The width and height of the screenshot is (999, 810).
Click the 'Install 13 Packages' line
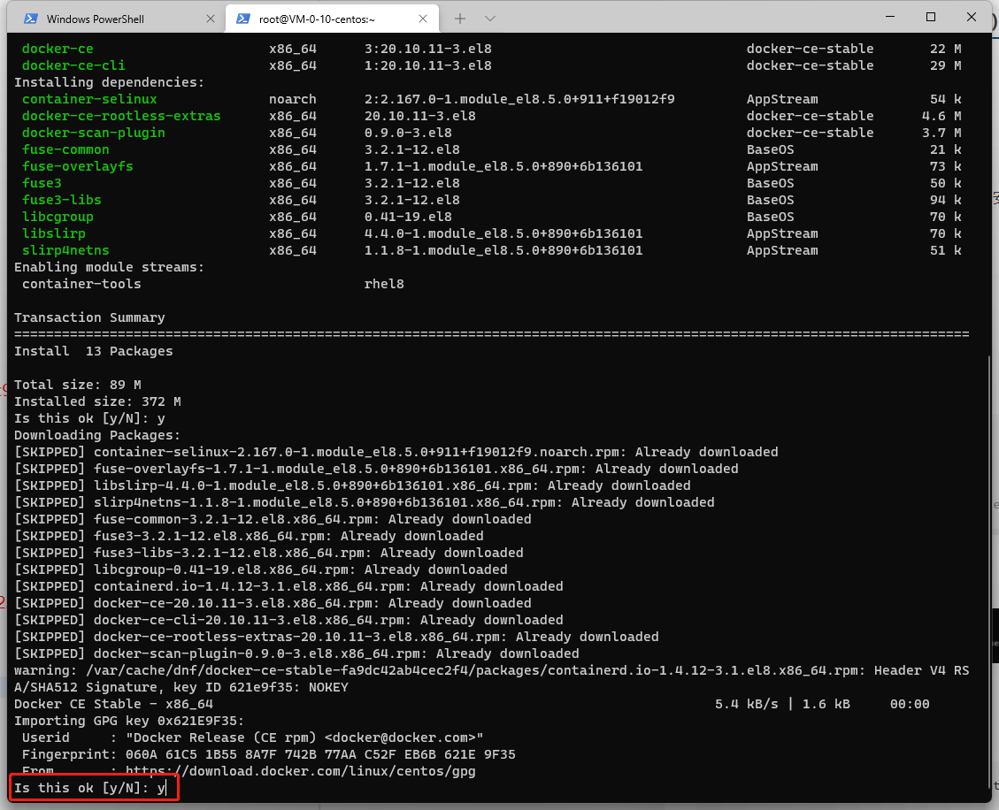[93, 351]
